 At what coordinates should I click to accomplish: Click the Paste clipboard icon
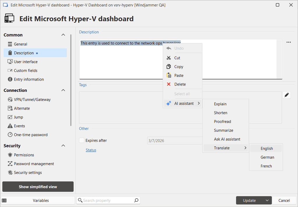coord(169,76)
